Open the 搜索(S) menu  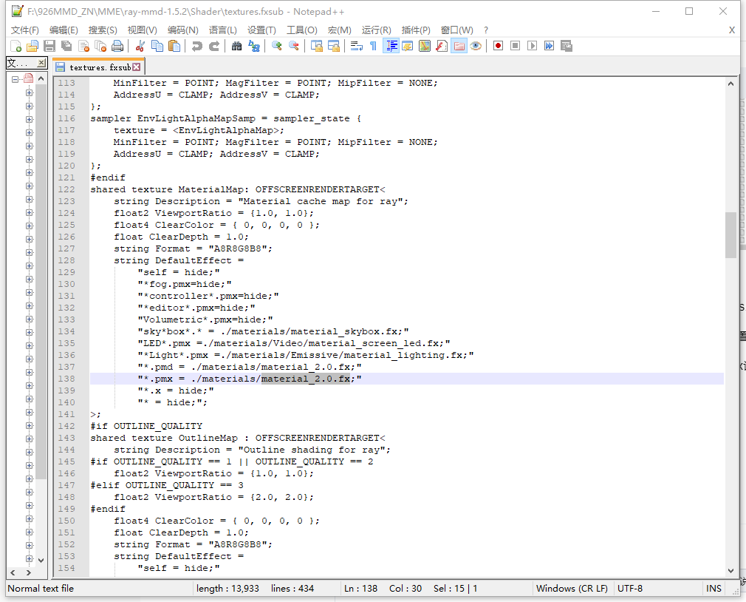coord(103,30)
